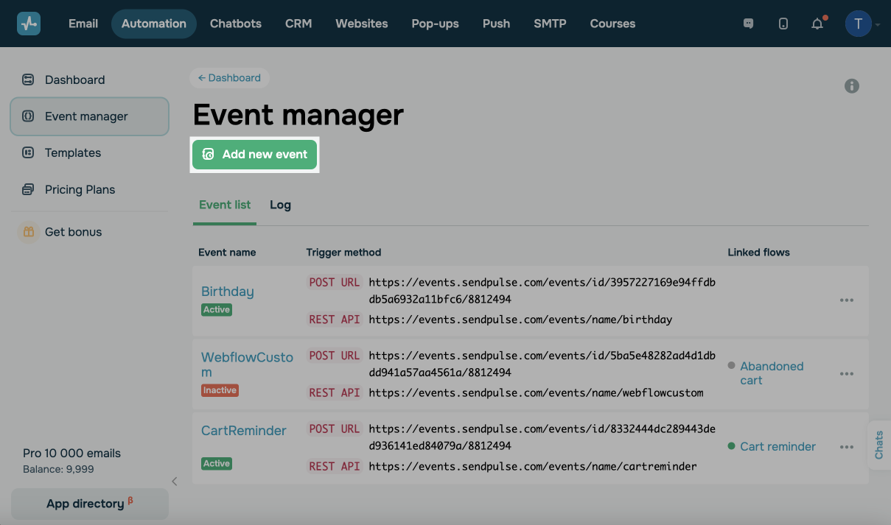891x525 pixels.
Task: Click the SendPulse logo icon
Action: point(29,24)
